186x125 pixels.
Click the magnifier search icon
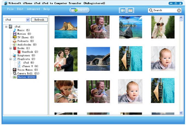coord(151,10)
